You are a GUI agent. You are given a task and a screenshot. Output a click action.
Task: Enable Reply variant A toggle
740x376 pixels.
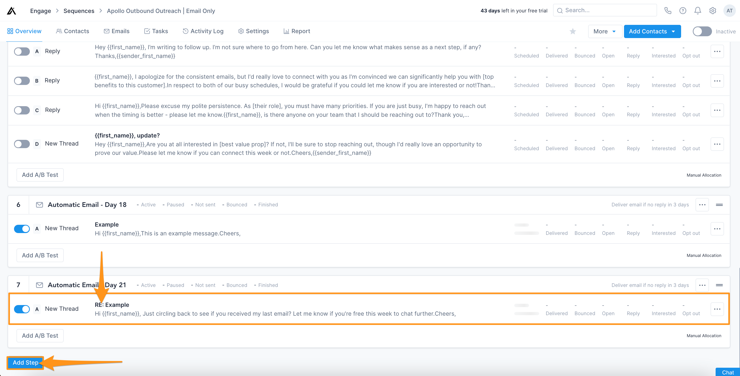click(22, 52)
